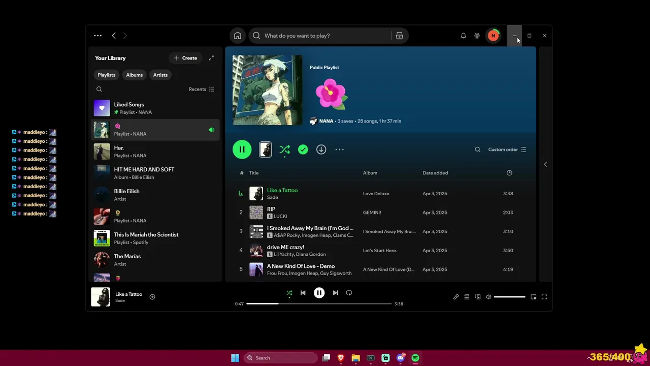Skip to the previous track
Viewport: 650px width, 366px height.
point(303,293)
